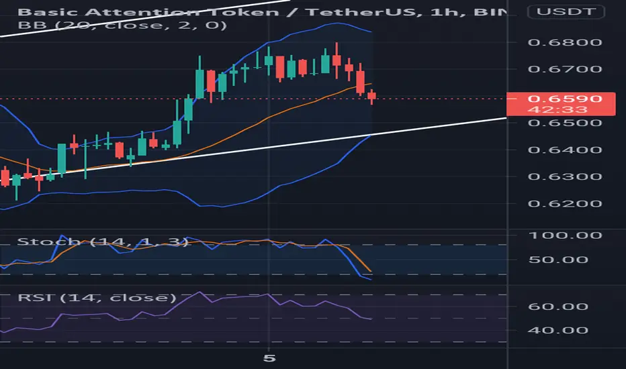The height and width of the screenshot is (369, 626).
Task: Click the current price label 0.6590
Action: [x=565, y=99]
